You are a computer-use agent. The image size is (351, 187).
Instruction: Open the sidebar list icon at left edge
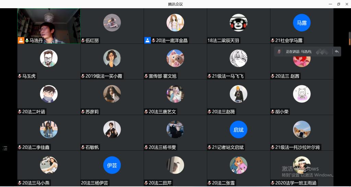point(5,148)
